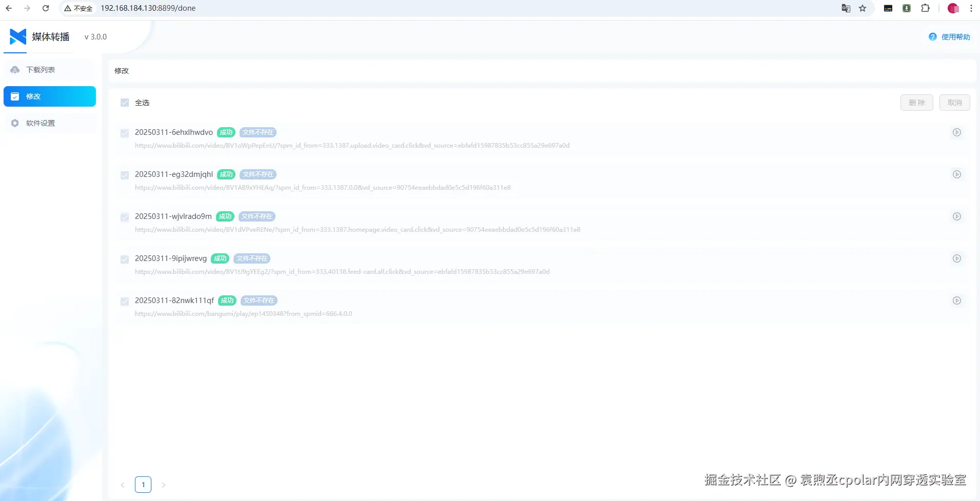Click the 媒体转播 app logo
This screenshot has height=501, width=980.
click(x=18, y=37)
